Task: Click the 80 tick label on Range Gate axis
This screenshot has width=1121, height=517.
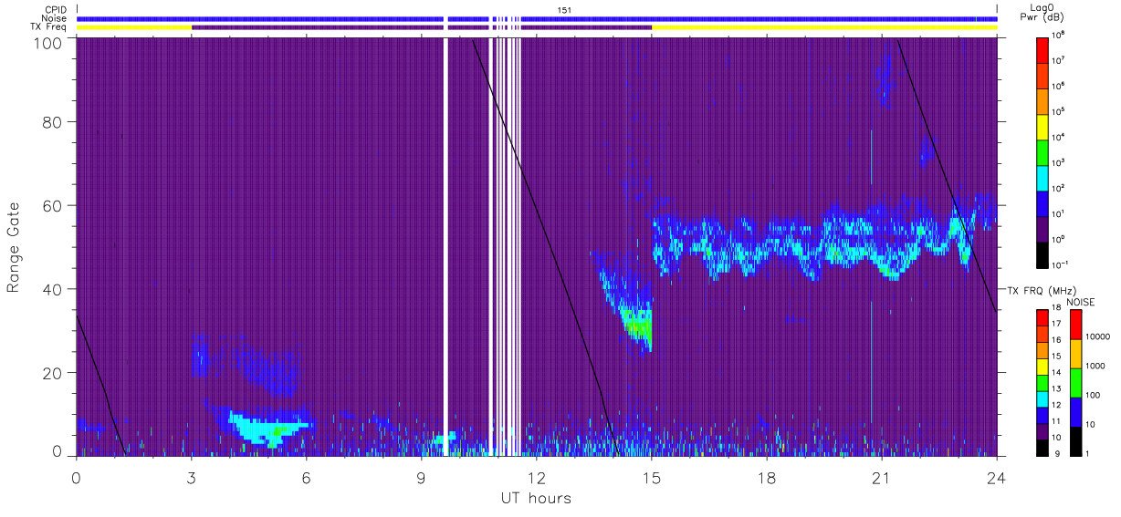Action: click(x=53, y=122)
